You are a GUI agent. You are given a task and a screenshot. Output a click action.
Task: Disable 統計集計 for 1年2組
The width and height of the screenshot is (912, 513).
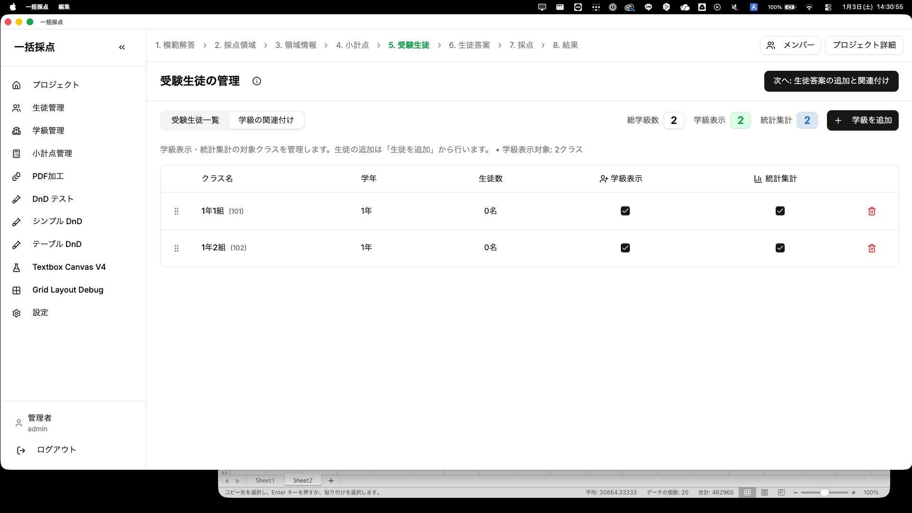click(x=780, y=247)
